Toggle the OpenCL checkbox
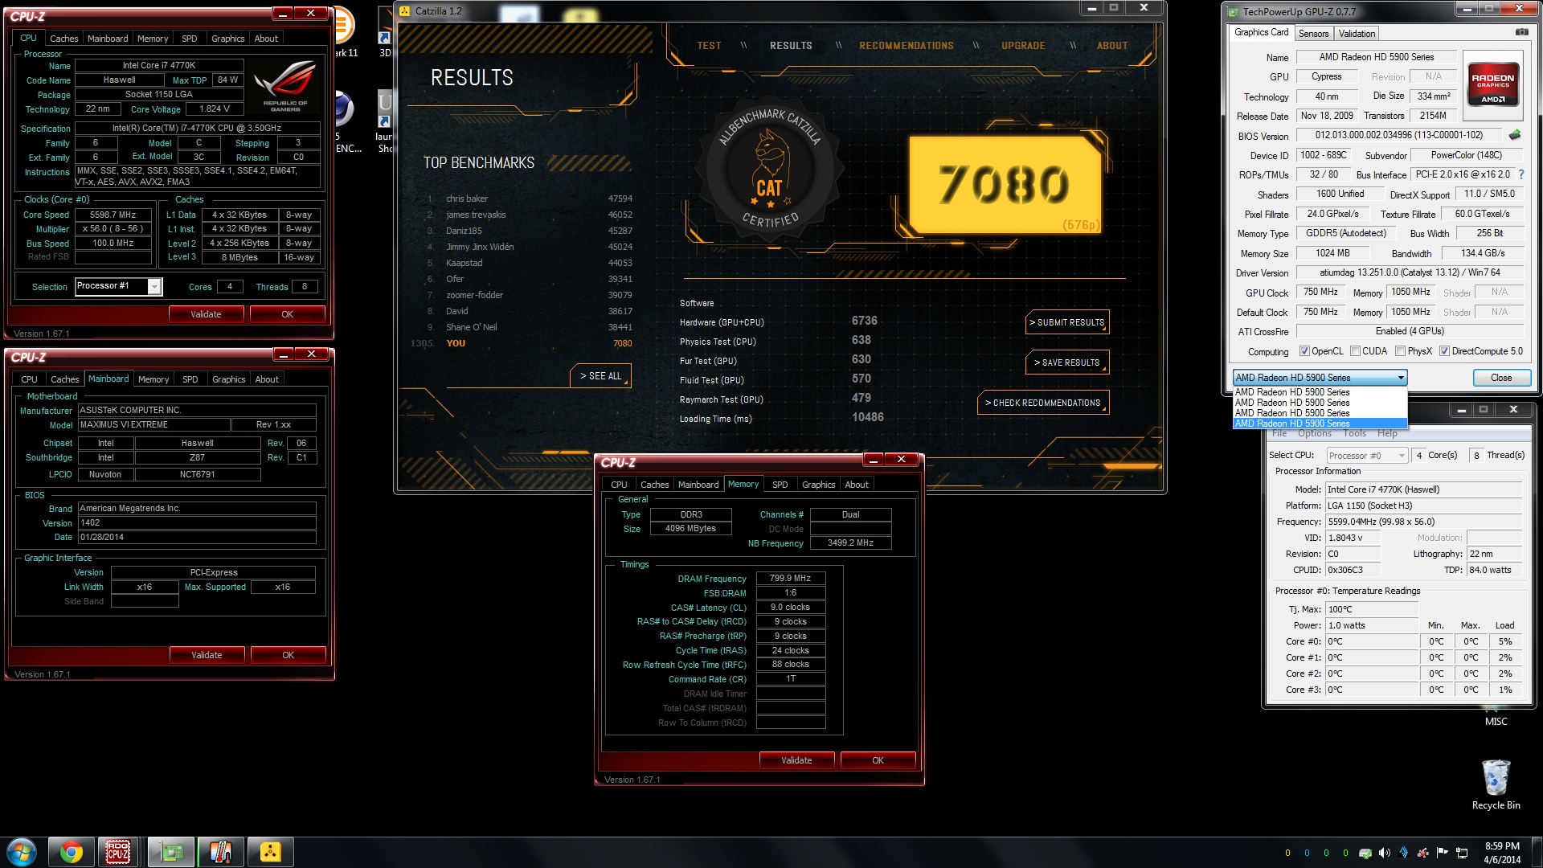1543x868 pixels. 1304,351
